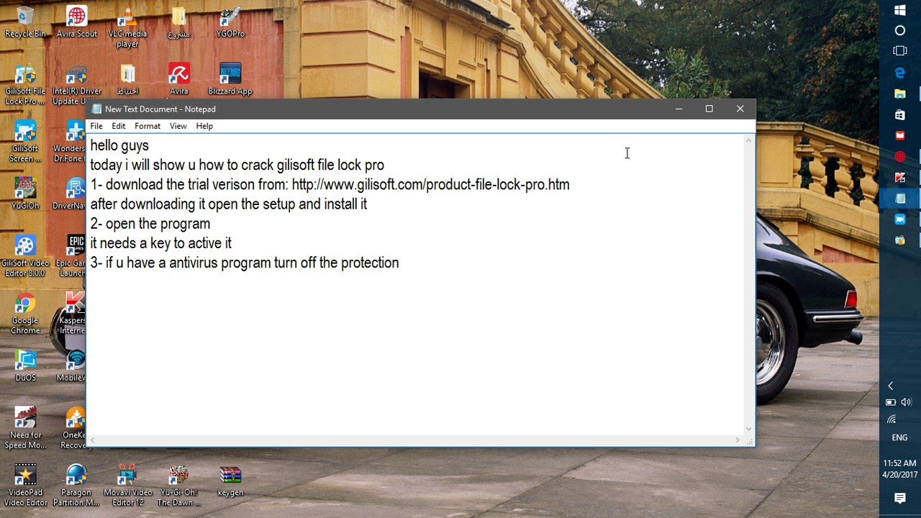Select the GiliSoft Screen desktop icon
This screenshot has height=518, width=921.
coord(25,142)
